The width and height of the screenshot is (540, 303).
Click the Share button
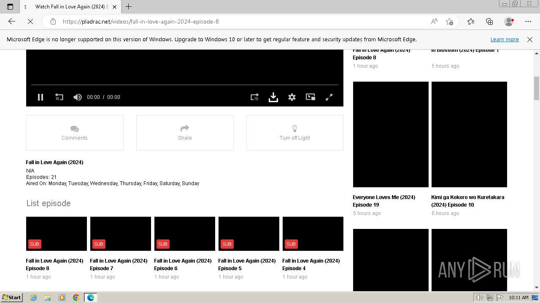[185, 133]
